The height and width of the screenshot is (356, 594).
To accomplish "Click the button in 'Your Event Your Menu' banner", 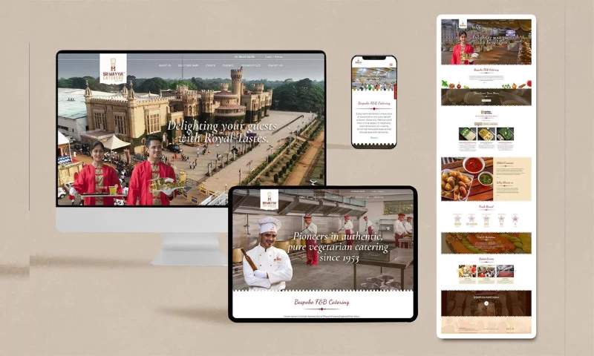I will click(x=486, y=100).
